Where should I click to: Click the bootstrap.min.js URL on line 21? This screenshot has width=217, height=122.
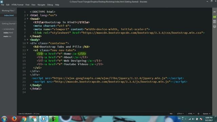112,82
